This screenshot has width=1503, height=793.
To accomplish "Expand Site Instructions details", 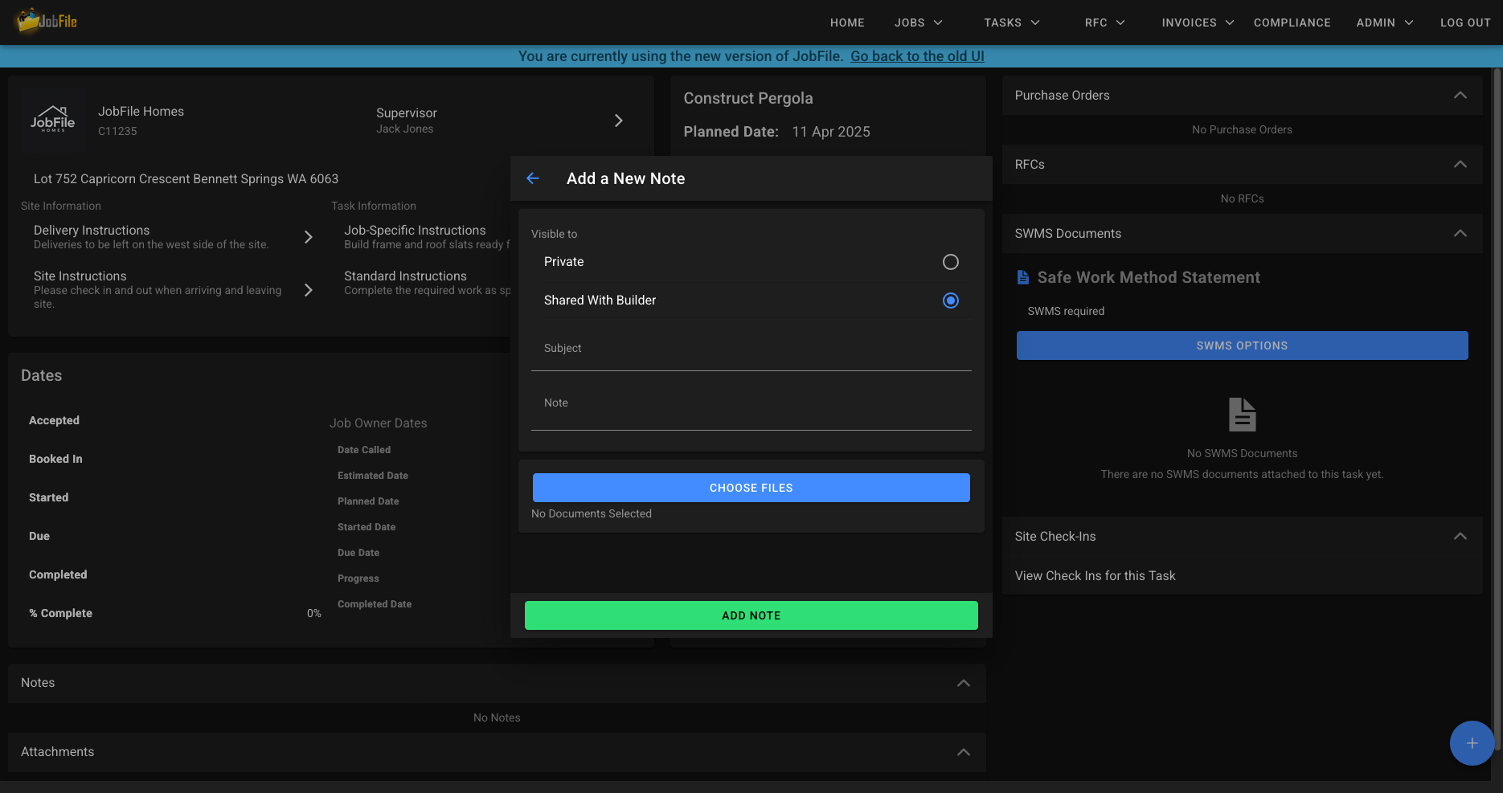I will (308, 290).
